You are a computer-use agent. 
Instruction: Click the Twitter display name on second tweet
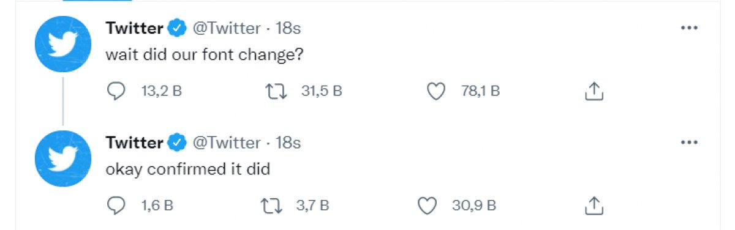(135, 143)
